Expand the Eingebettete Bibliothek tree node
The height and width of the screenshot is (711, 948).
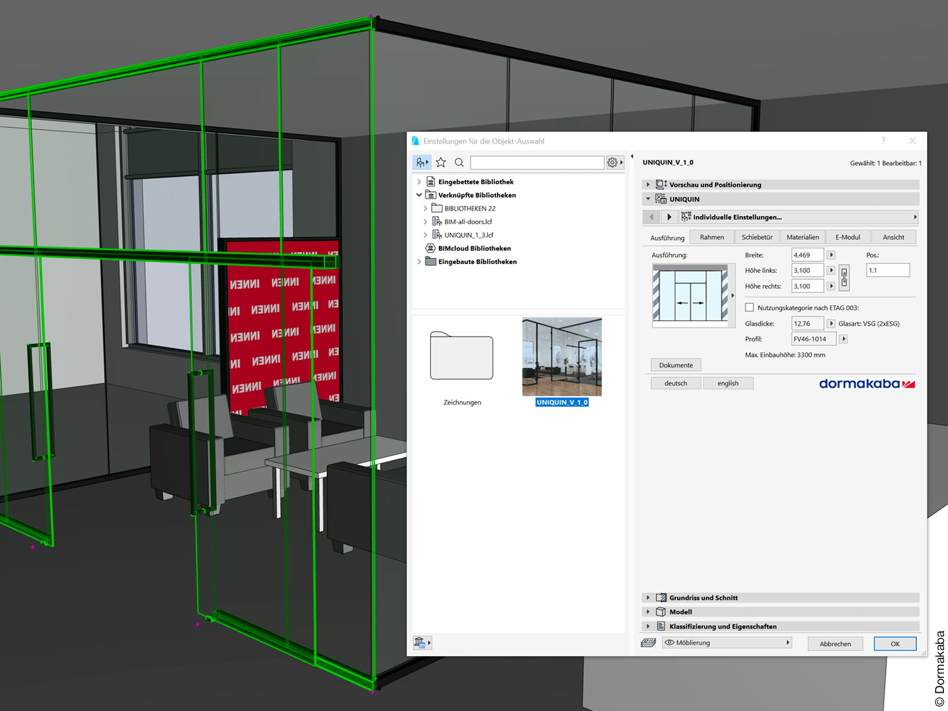pyautogui.click(x=419, y=182)
